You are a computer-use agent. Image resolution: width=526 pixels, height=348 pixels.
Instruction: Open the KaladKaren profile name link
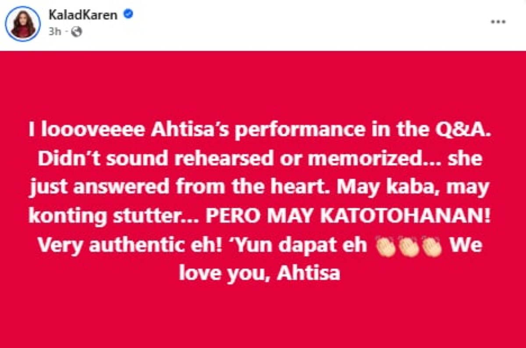pyautogui.click(x=83, y=15)
